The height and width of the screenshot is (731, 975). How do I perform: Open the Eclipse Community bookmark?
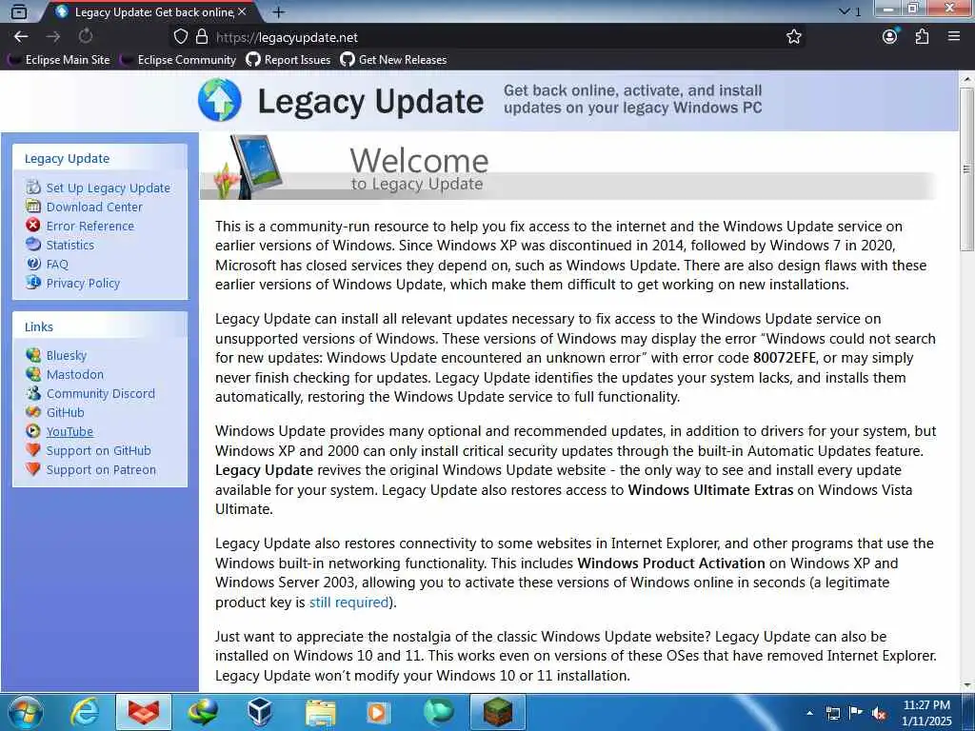tap(179, 60)
